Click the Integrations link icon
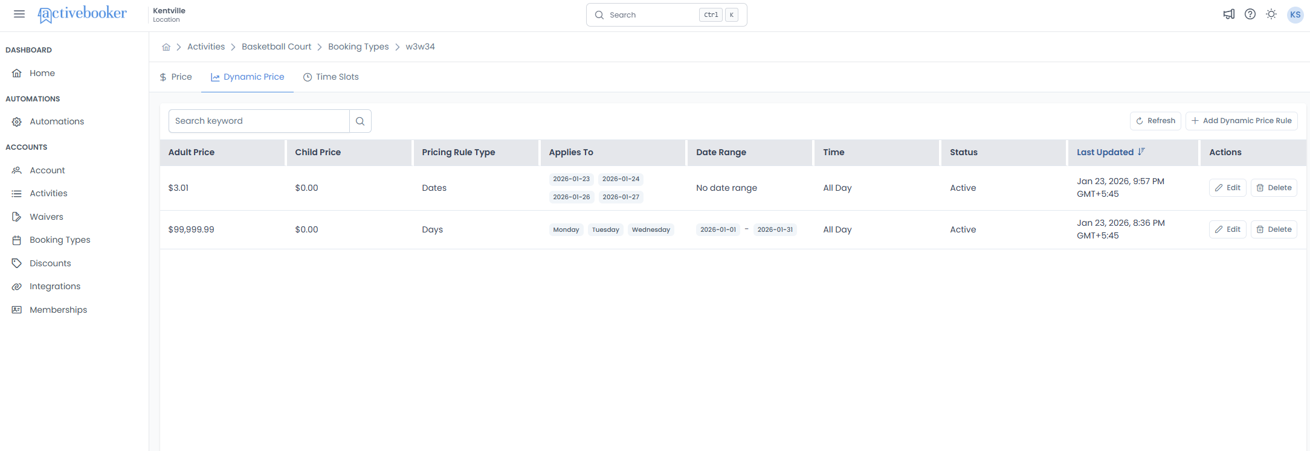This screenshot has height=451, width=1310. tap(17, 287)
